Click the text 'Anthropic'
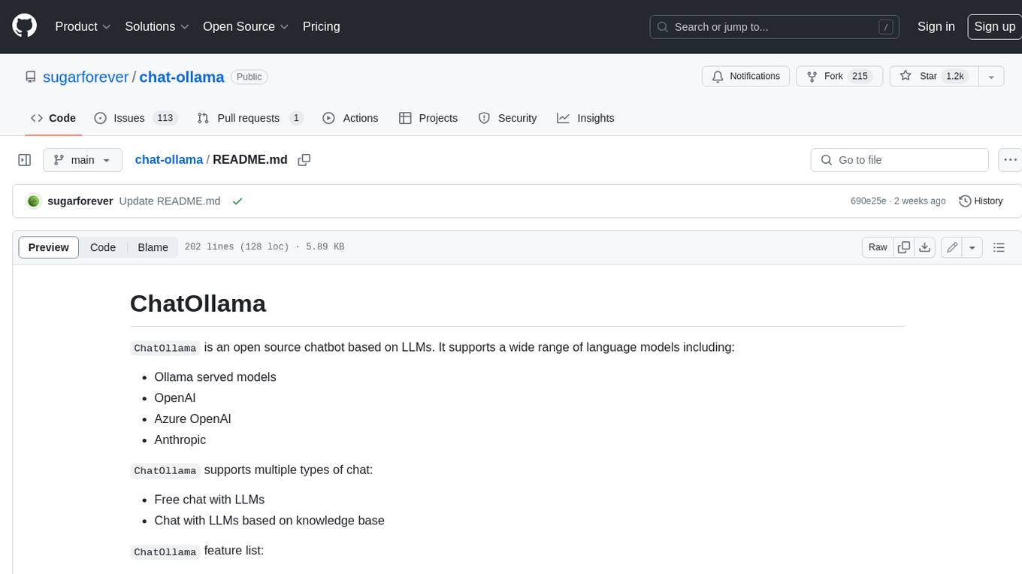The width and height of the screenshot is (1022, 574). [x=180, y=440]
